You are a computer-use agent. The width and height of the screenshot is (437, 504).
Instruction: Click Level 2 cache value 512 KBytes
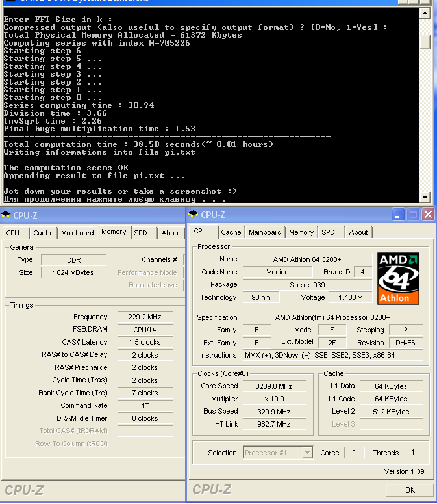click(x=391, y=412)
